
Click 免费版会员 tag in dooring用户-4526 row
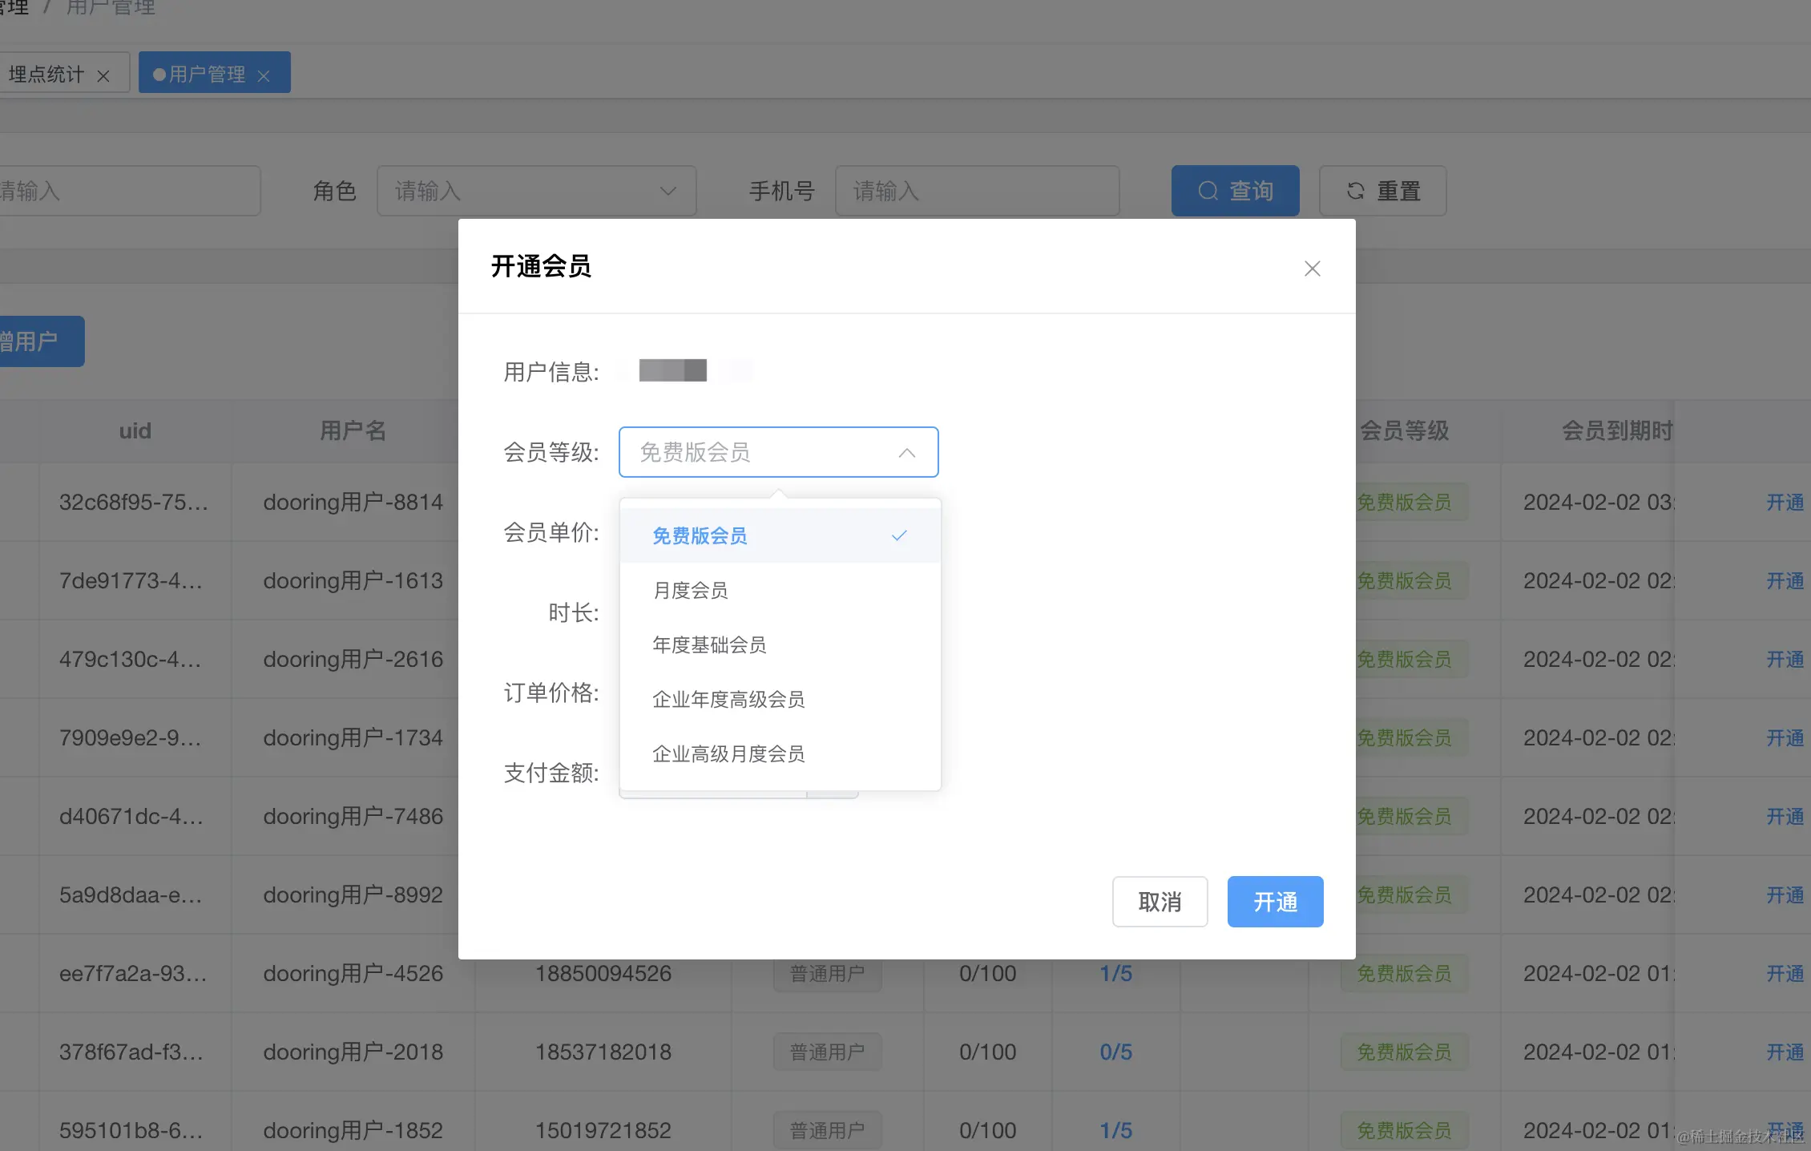[x=1404, y=974]
